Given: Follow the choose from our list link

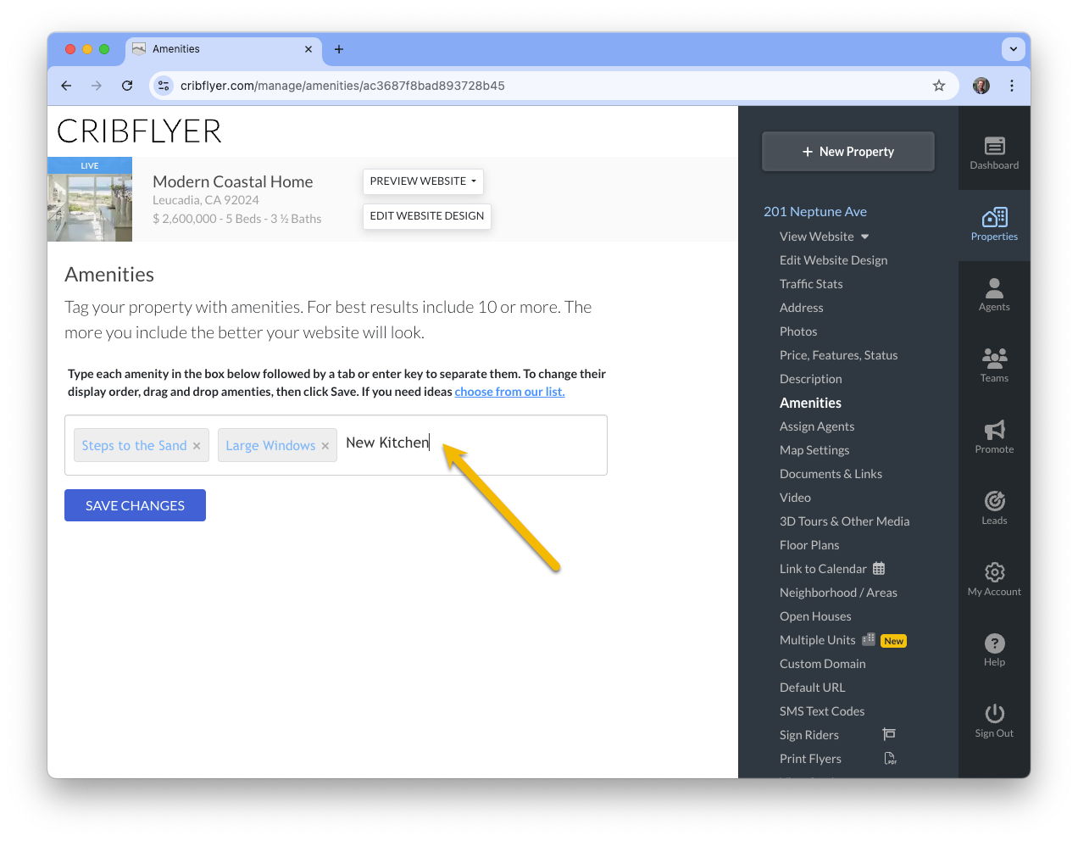Looking at the screenshot, I should click(509, 392).
